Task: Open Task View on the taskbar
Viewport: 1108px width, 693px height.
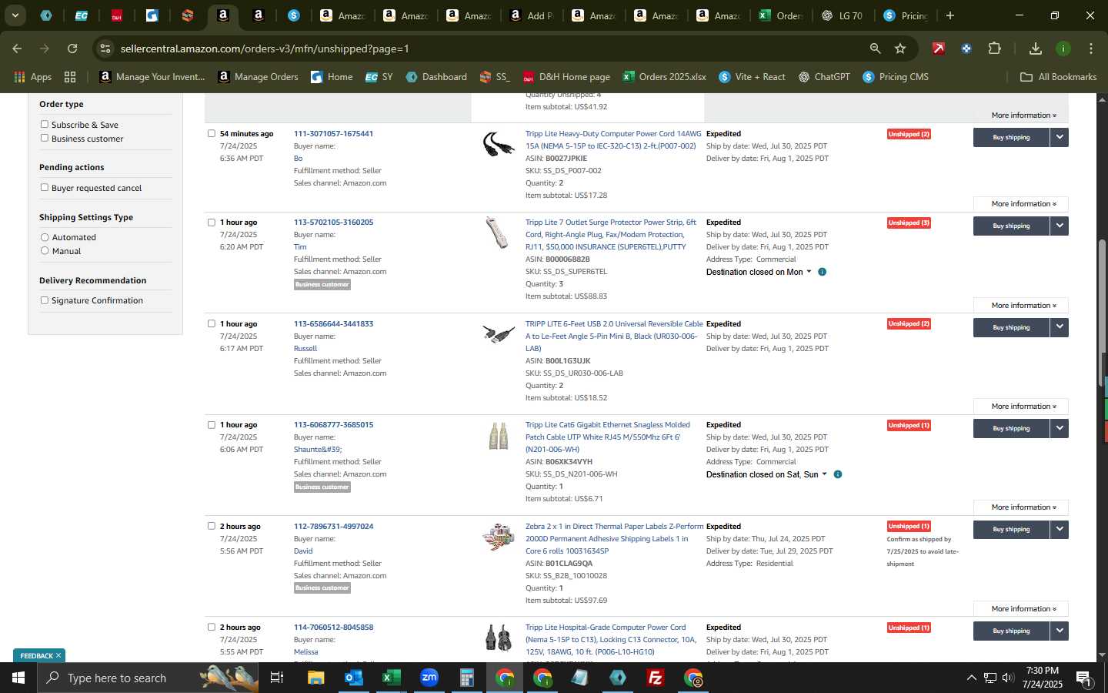Action: (277, 678)
